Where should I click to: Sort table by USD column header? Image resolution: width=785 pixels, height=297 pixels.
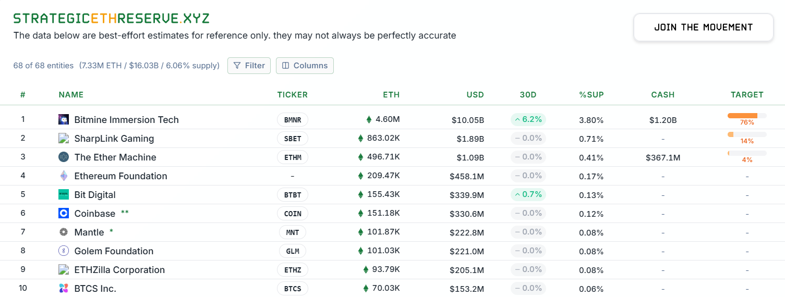(475, 95)
